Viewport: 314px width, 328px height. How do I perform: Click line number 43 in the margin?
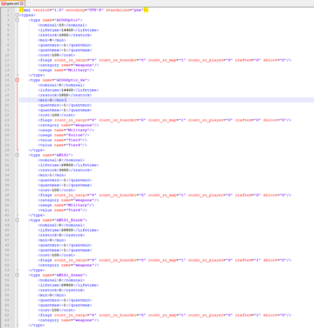point(7,220)
